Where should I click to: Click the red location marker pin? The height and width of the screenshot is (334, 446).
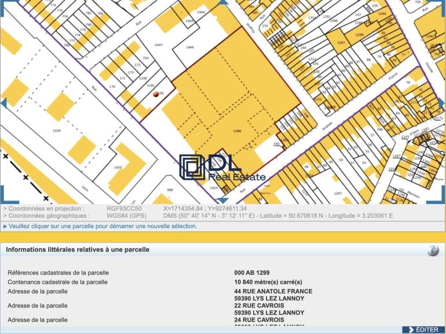coord(156,94)
